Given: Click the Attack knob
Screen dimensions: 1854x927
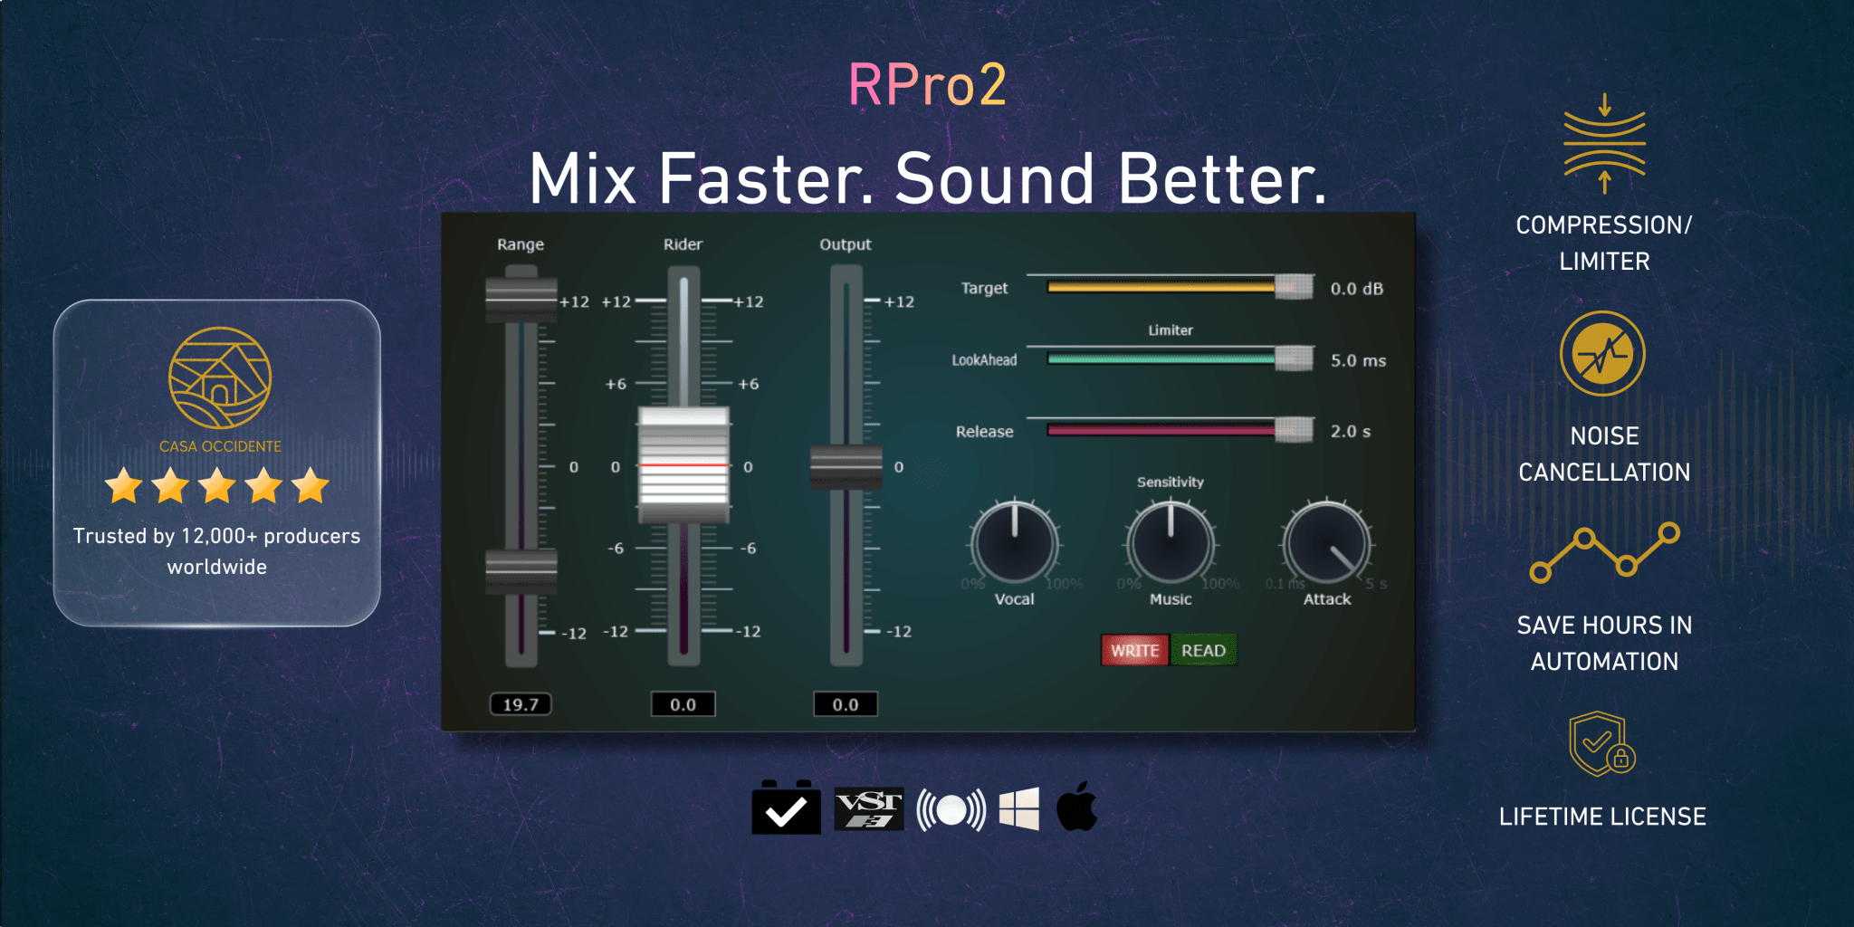Looking at the screenshot, I should pyautogui.click(x=1326, y=542).
